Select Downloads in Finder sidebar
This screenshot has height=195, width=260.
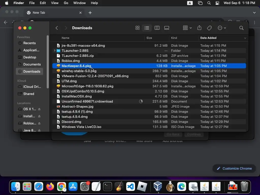pos(29,71)
